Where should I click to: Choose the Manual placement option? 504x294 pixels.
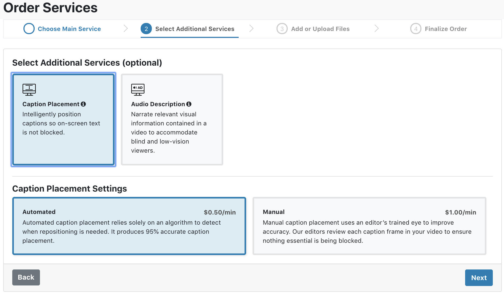369,226
